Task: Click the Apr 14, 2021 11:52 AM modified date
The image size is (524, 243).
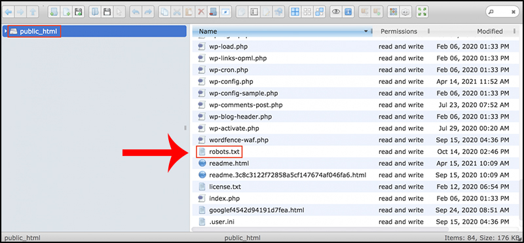Action: tap(473, 82)
